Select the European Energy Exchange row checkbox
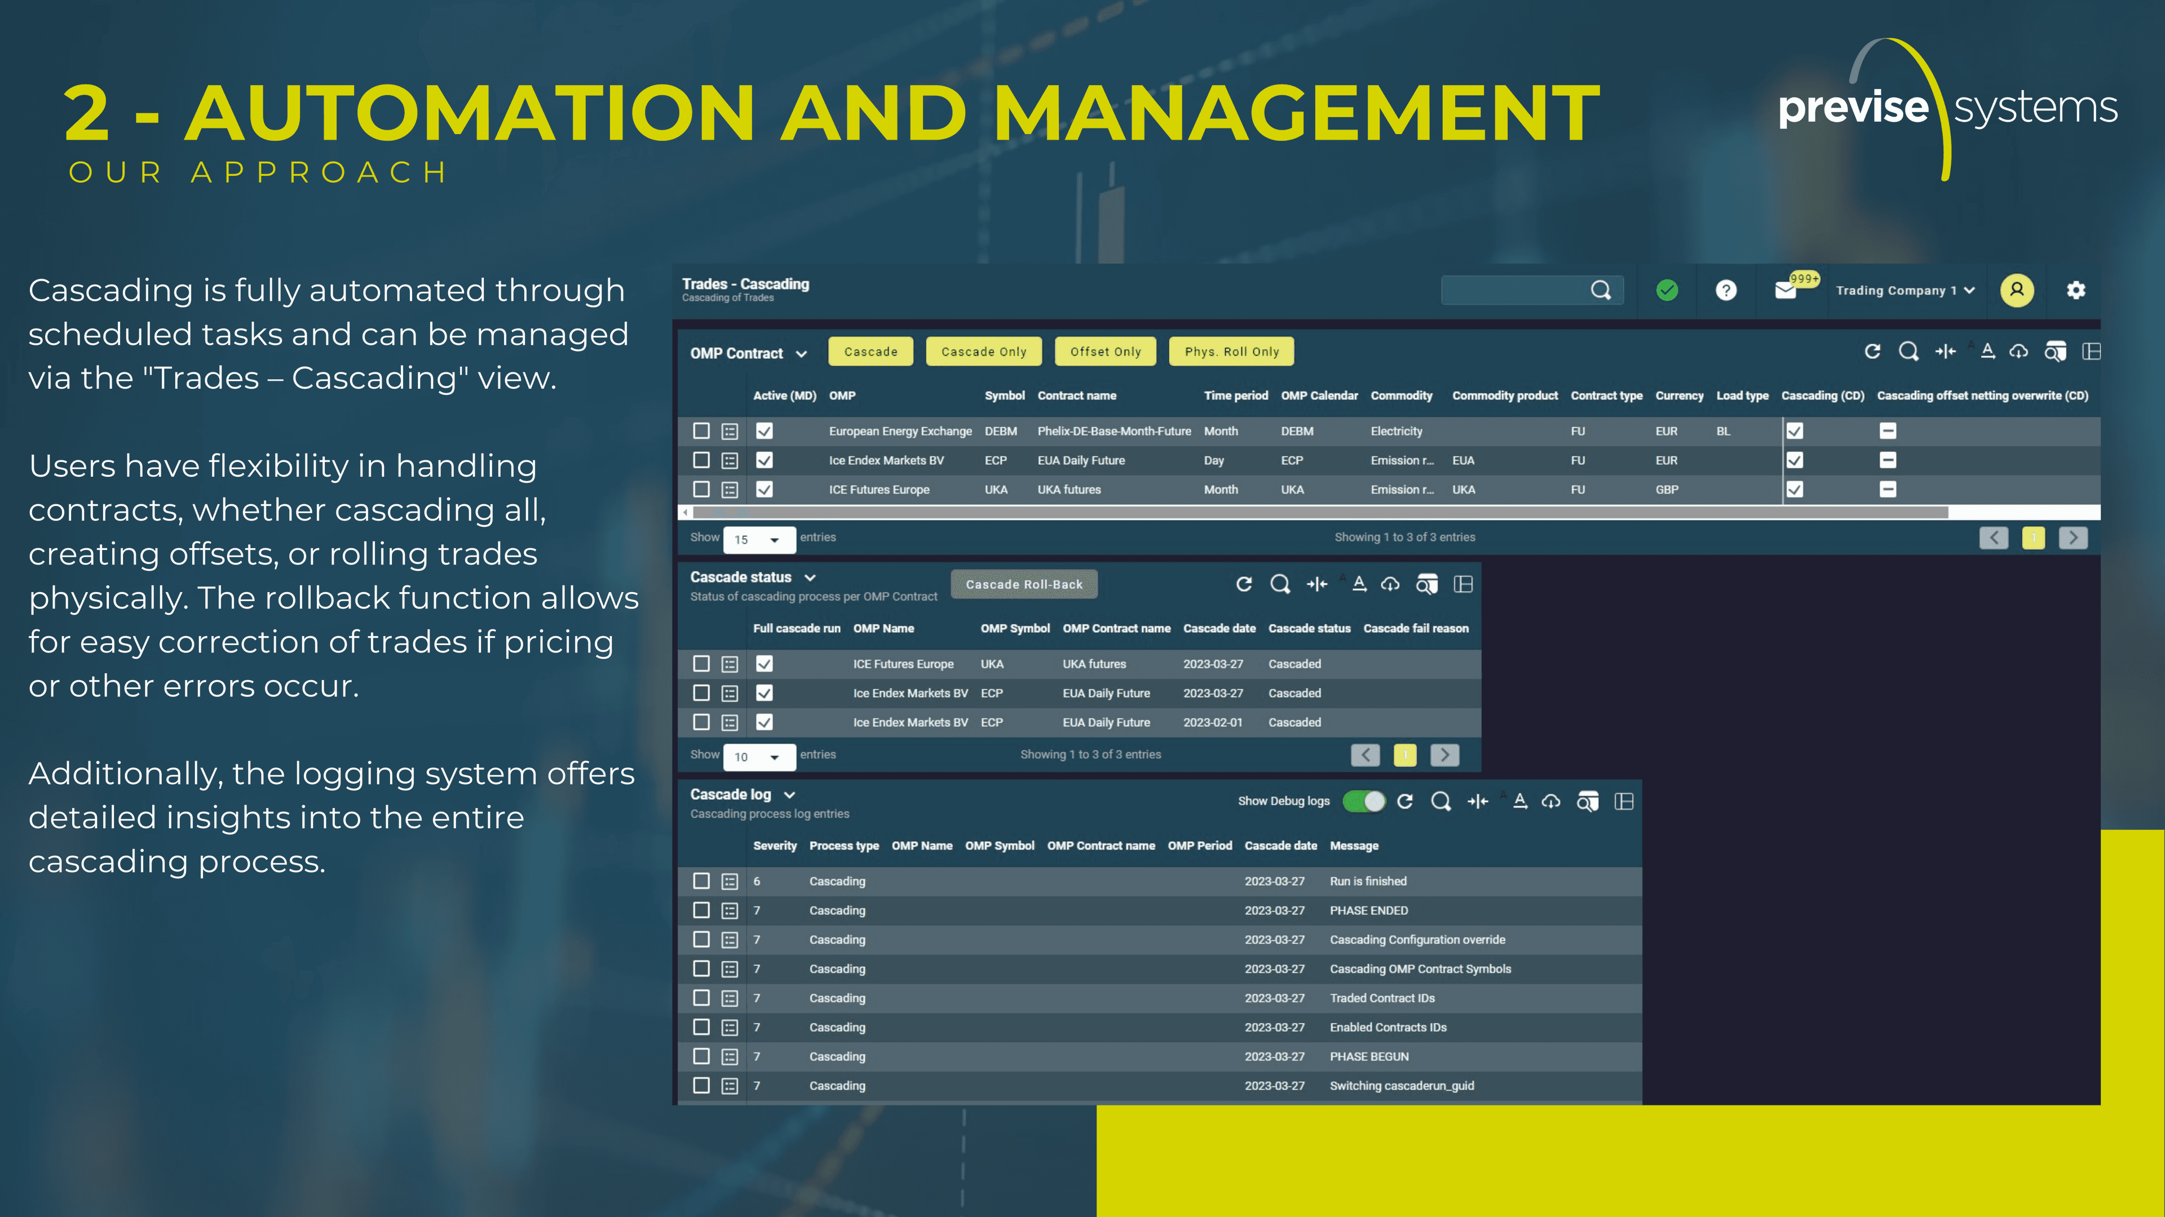 (x=701, y=431)
